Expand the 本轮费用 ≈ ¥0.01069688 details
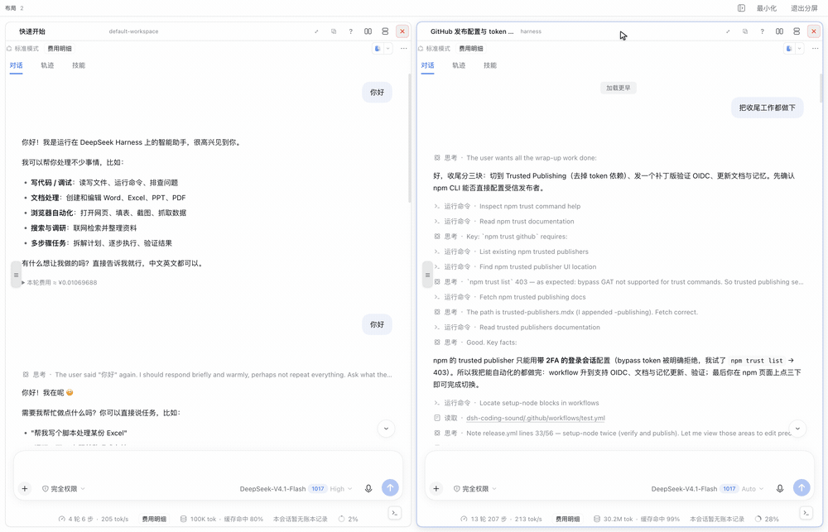The image size is (828, 532). [x=59, y=282]
